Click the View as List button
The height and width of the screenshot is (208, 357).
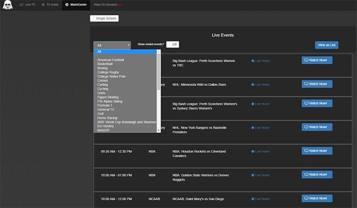point(326,45)
